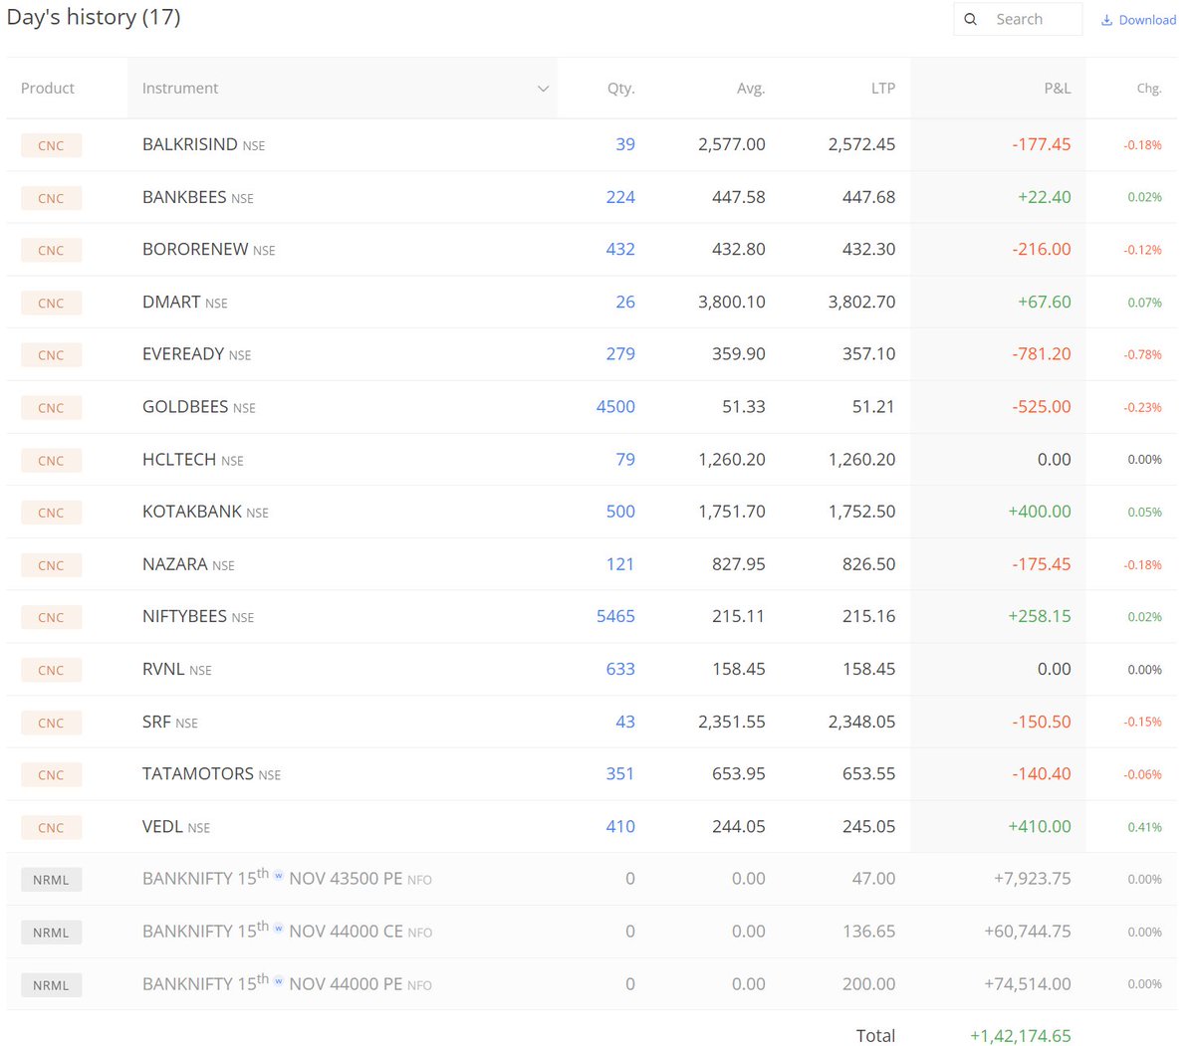Select BANKNIFTY NOV 44000 PE row
Screen dimensions: 1195x1046
(x=592, y=984)
